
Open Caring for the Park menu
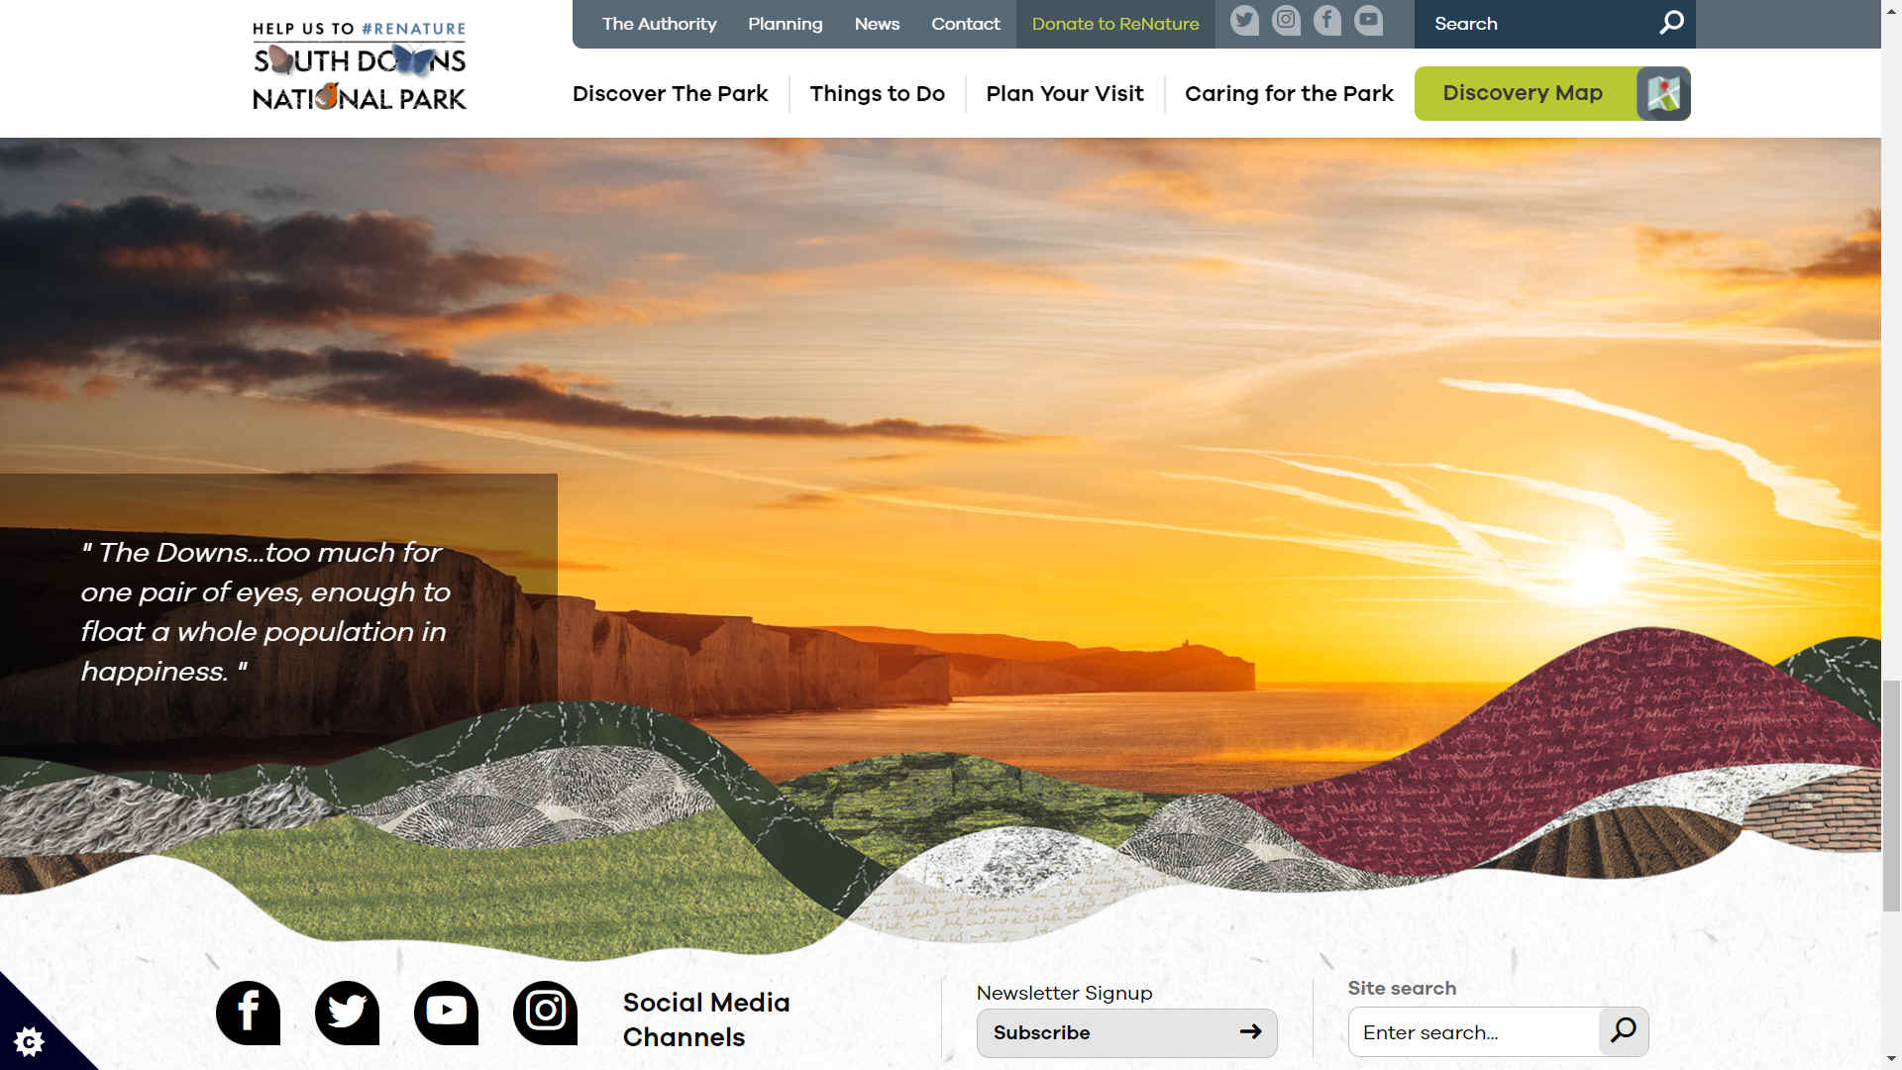[1289, 93]
